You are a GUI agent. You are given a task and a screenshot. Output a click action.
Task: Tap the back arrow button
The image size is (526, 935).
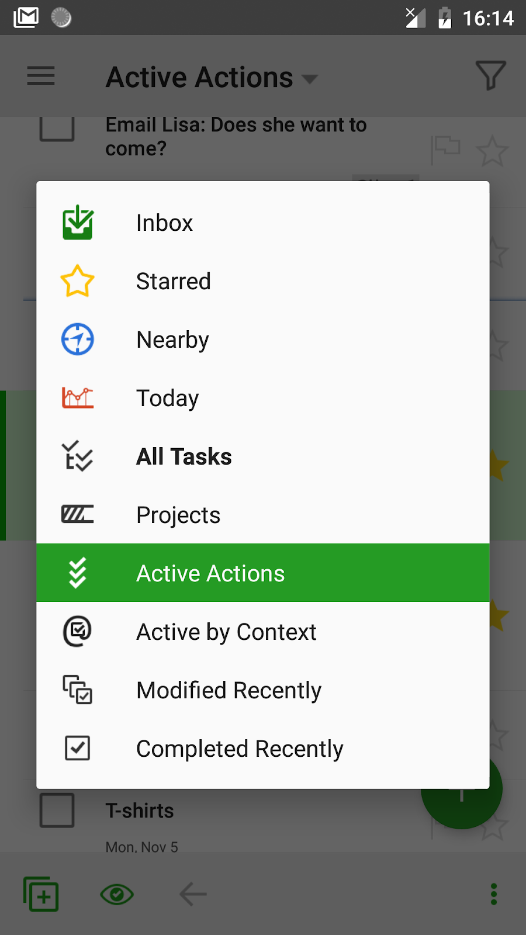tap(193, 894)
